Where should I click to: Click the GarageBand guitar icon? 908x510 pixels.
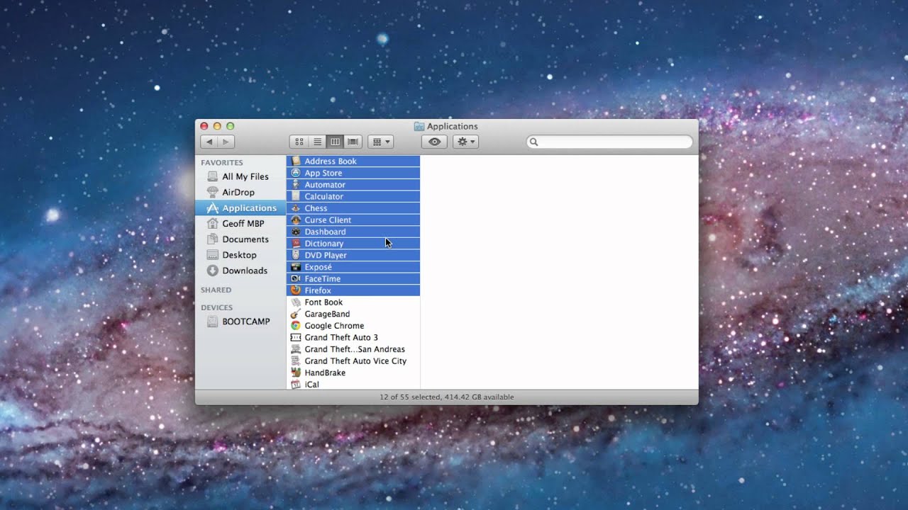point(296,314)
